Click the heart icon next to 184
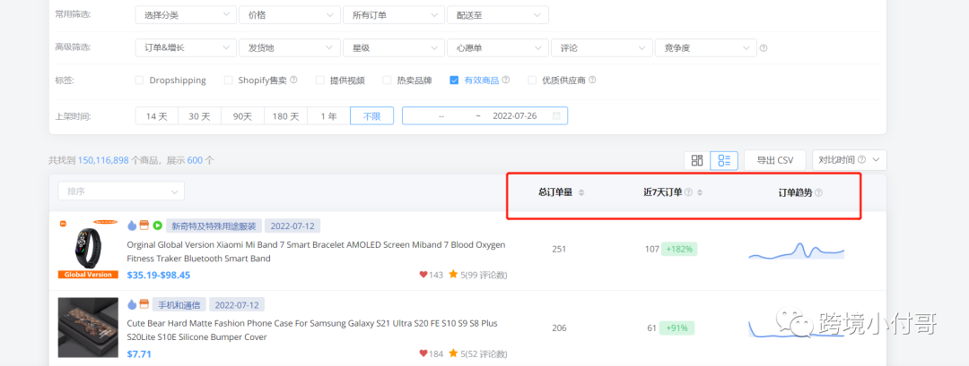This screenshot has width=969, height=366. 423,353
